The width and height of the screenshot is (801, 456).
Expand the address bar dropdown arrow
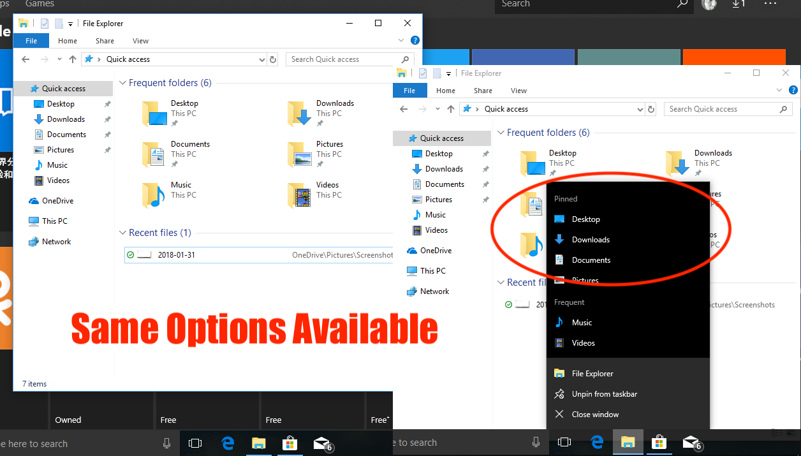click(261, 59)
